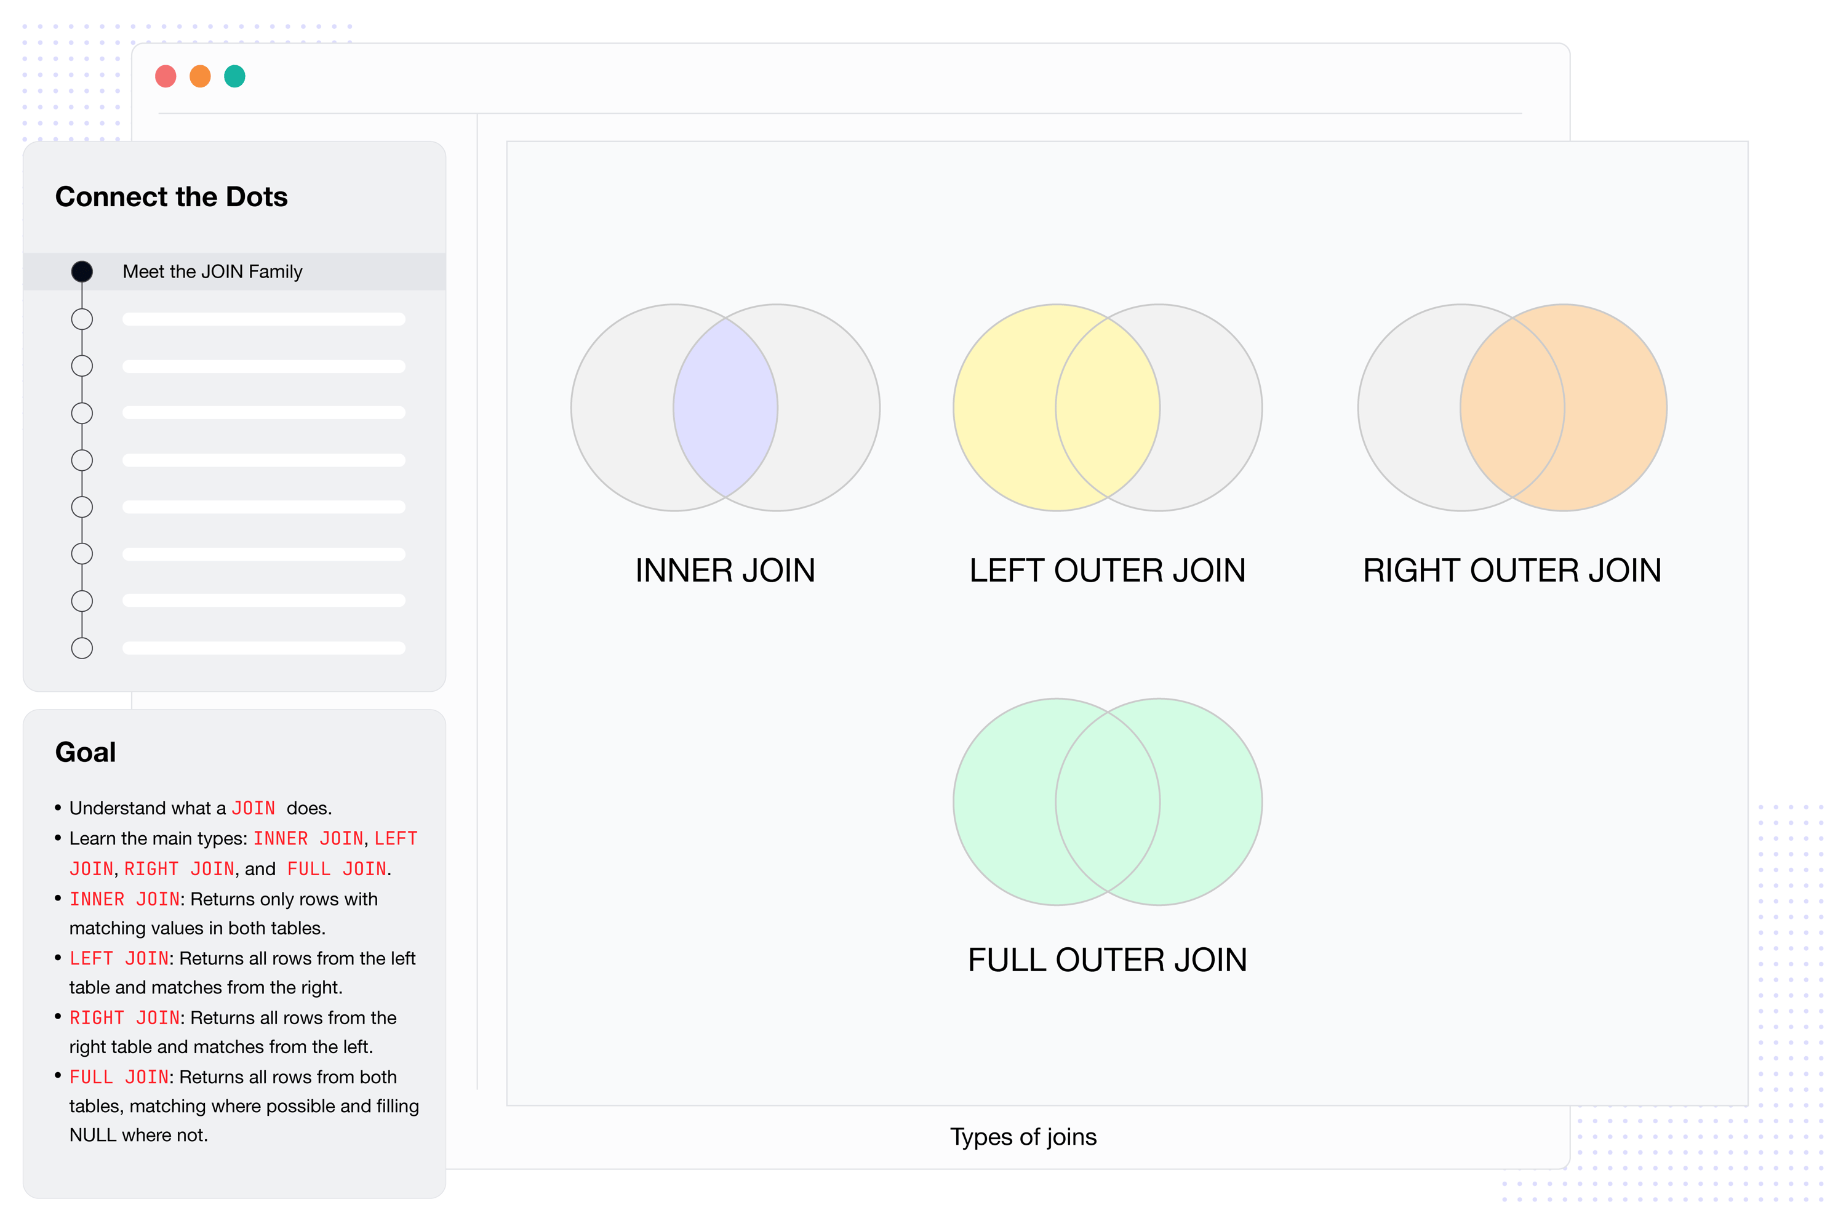Click the second placeholder lesson bar in the step list
1846x1226 pixels.
pyautogui.click(x=263, y=366)
